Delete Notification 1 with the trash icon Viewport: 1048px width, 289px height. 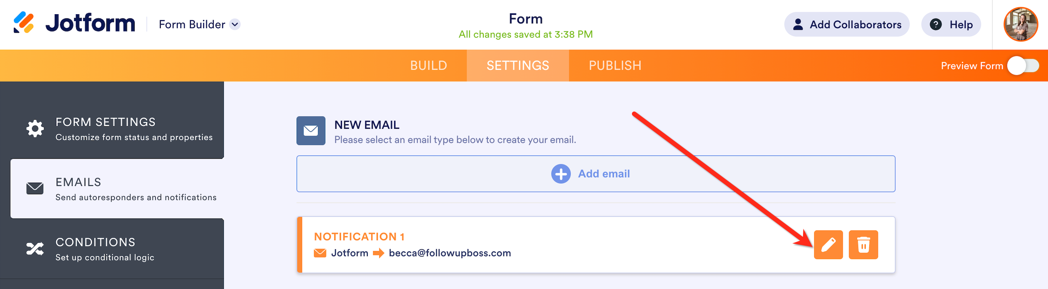[863, 245]
